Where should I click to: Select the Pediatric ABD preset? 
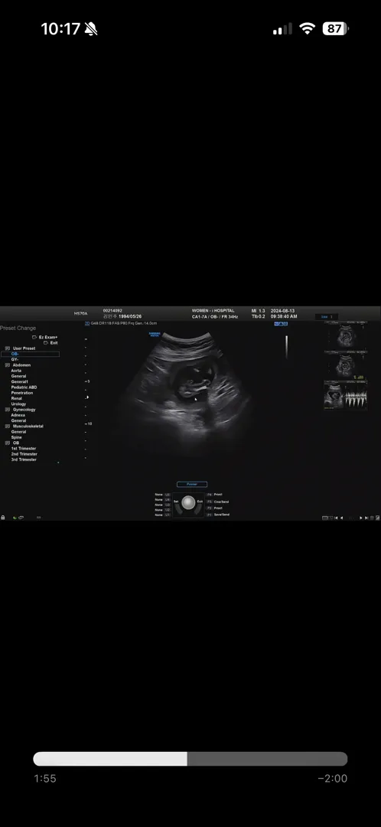pyautogui.click(x=24, y=387)
